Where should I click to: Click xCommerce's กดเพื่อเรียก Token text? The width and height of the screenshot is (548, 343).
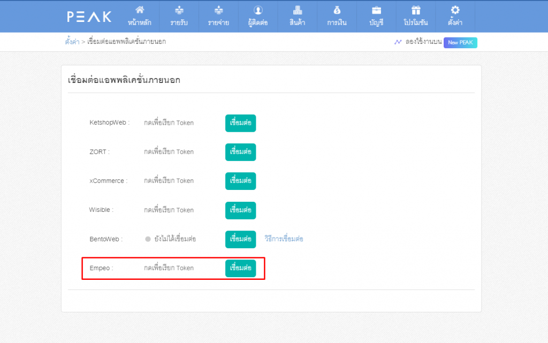169,180
